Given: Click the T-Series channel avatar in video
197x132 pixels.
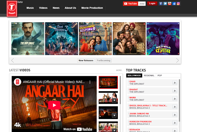Looking at the screenshot, I should click(x=17, y=82).
